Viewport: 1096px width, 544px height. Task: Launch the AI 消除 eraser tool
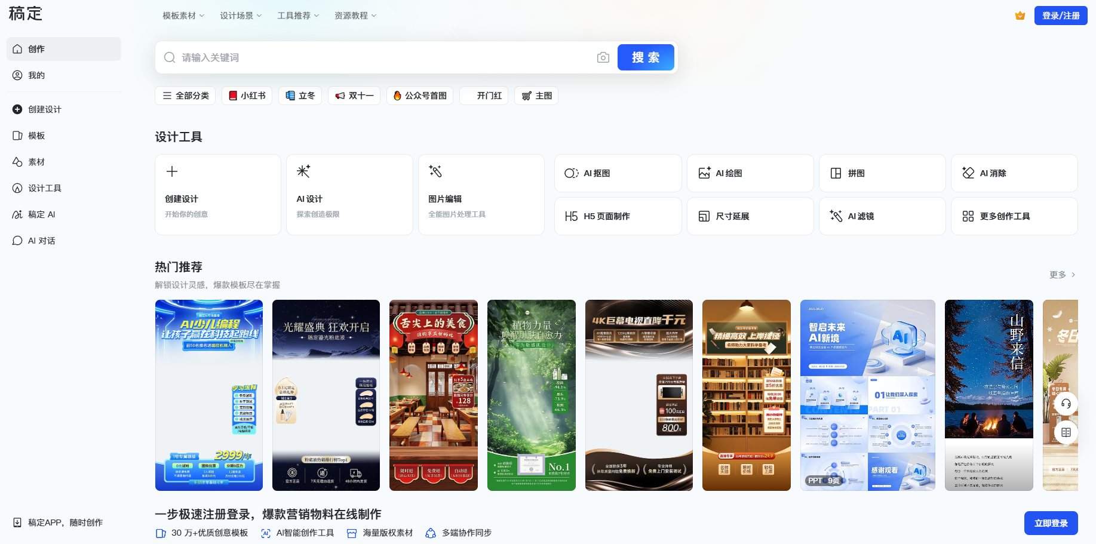click(x=1014, y=173)
